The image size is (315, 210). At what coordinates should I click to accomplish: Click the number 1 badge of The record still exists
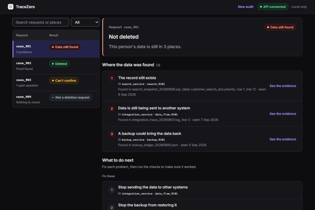(112, 78)
